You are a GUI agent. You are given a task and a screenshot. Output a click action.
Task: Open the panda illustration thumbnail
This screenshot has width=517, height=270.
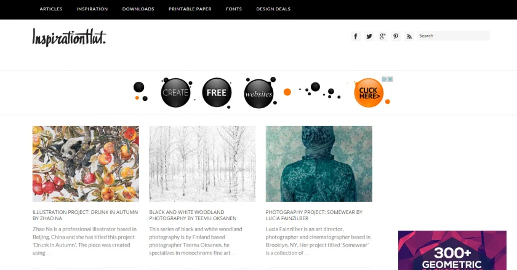[86, 164]
